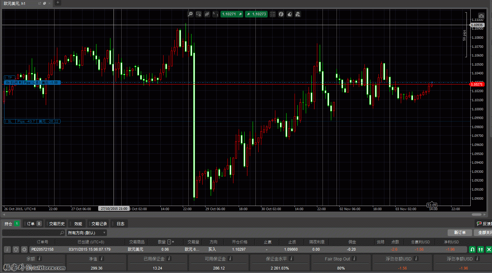Show info icon next to 可用保证金
Screen dimensions: 492x273
[231, 259]
